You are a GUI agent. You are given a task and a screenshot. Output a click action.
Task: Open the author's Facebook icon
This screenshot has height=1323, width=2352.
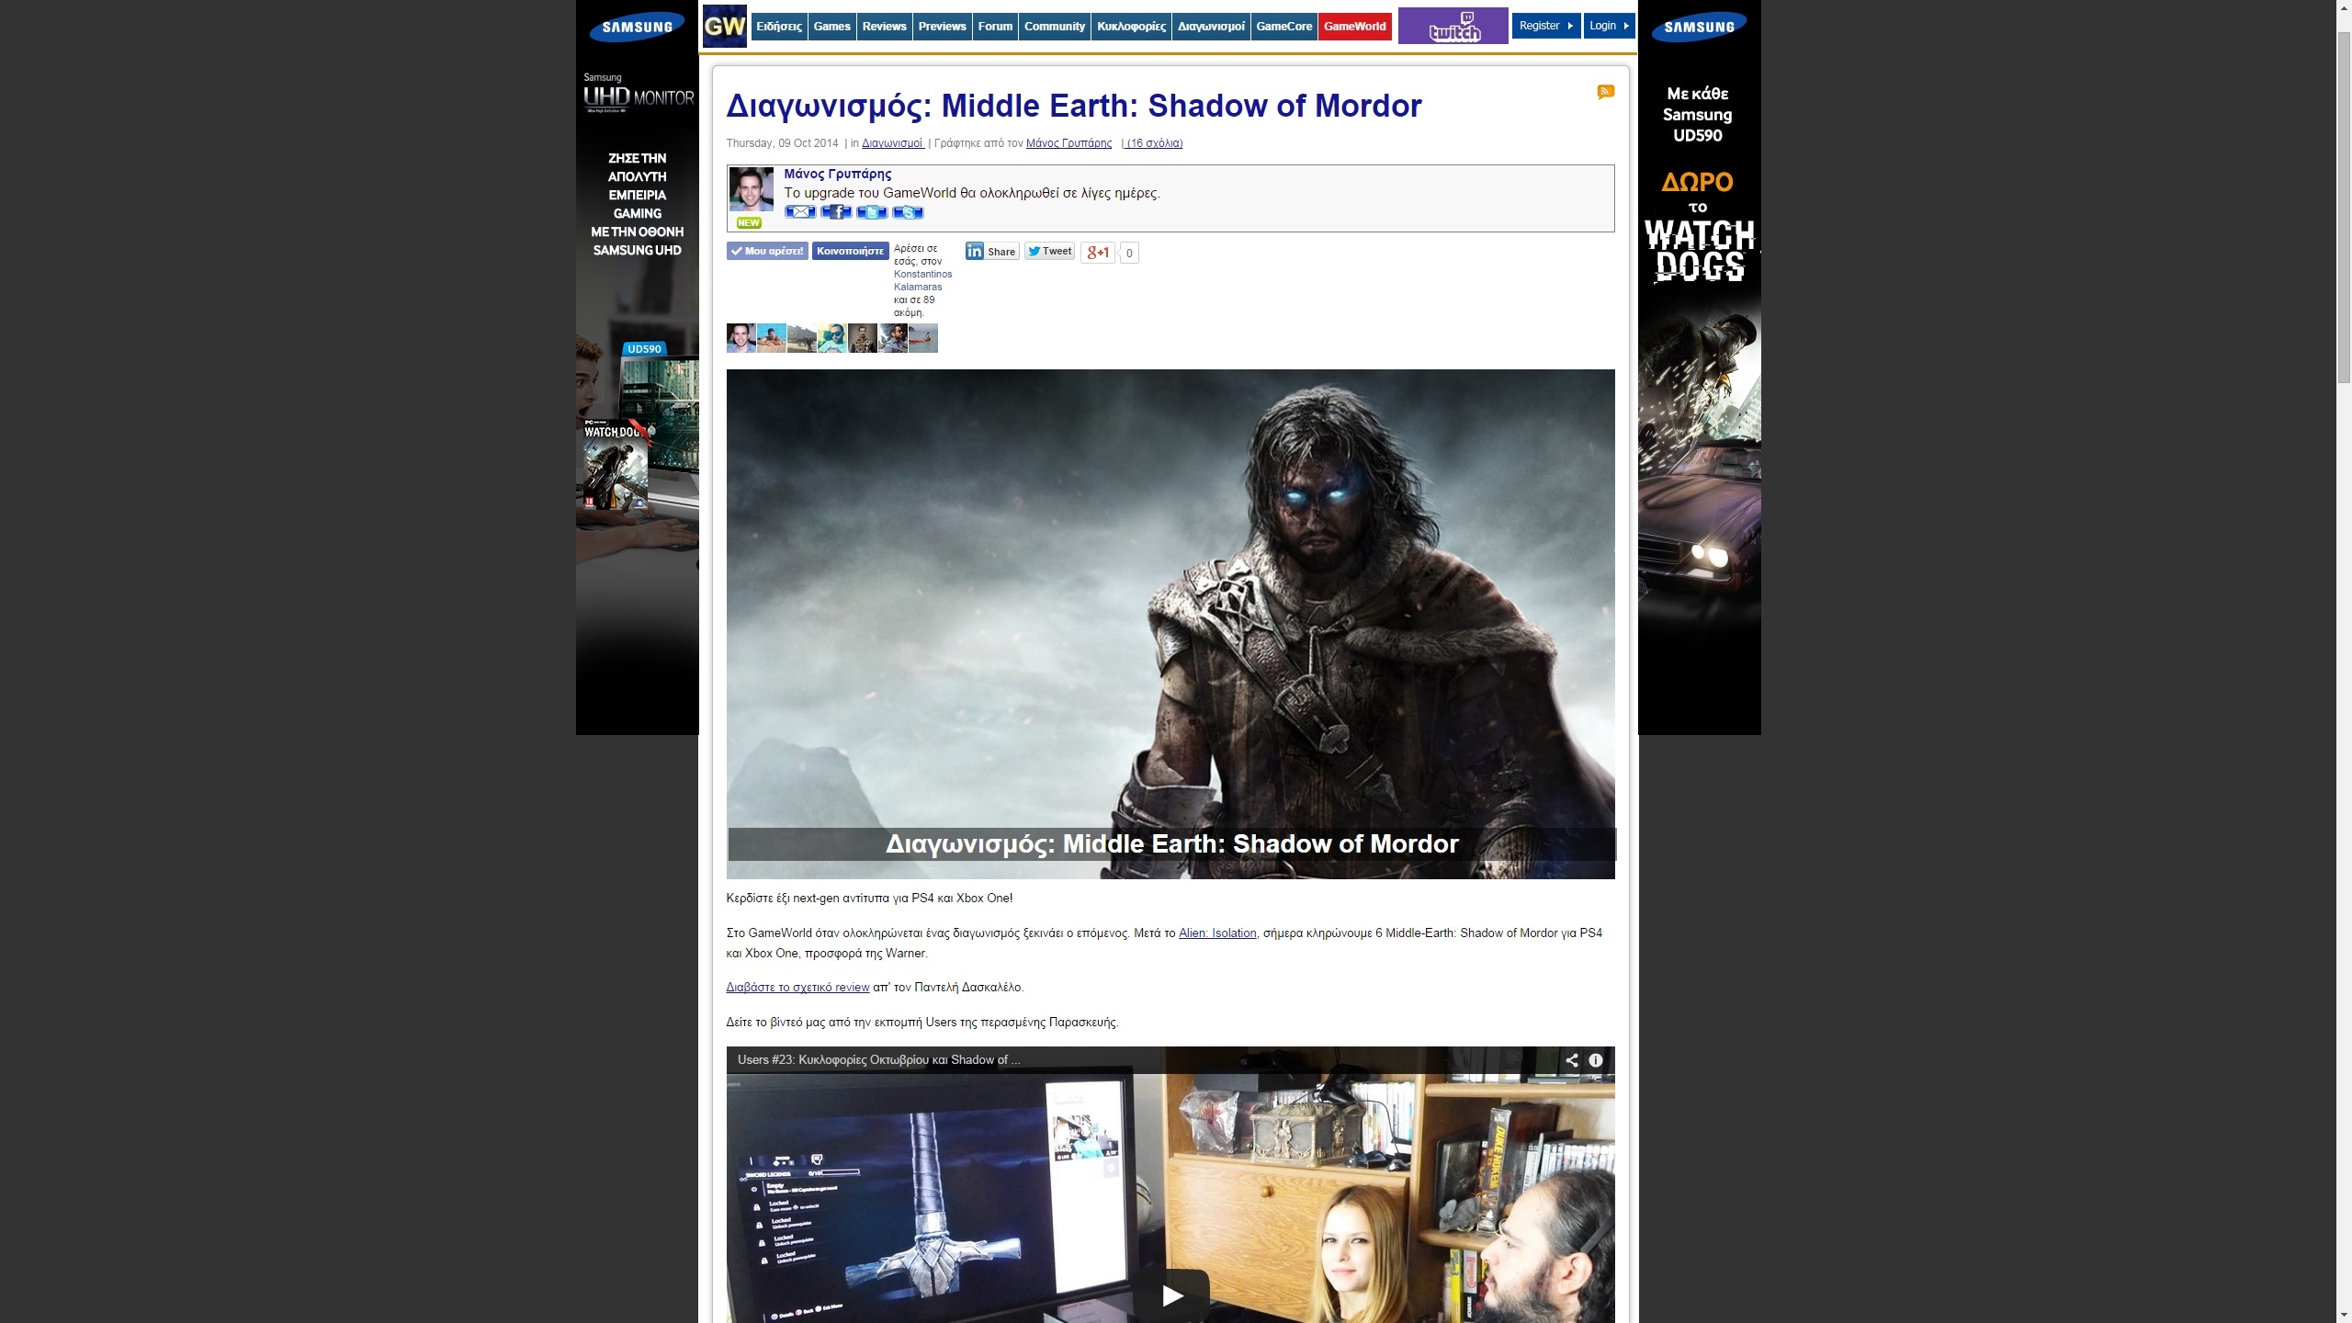click(835, 212)
